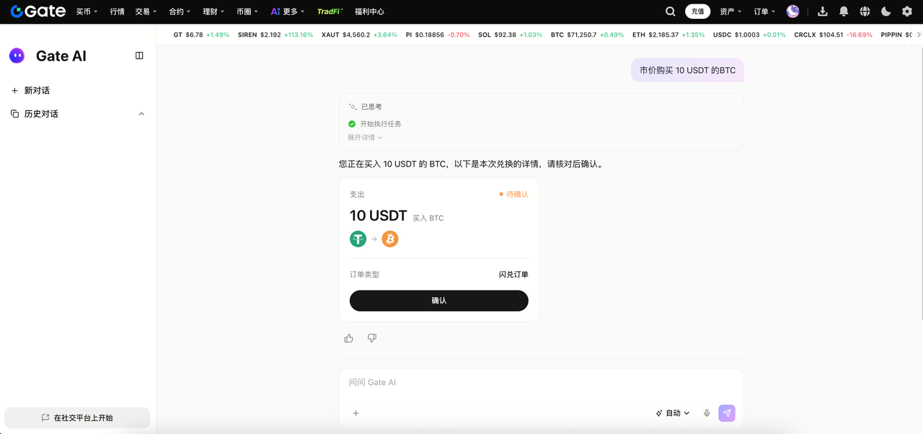Open notifications bell icon
Image resolution: width=923 pixels, height=434 pixels.
pyautogui.click(x=844, y=12)
